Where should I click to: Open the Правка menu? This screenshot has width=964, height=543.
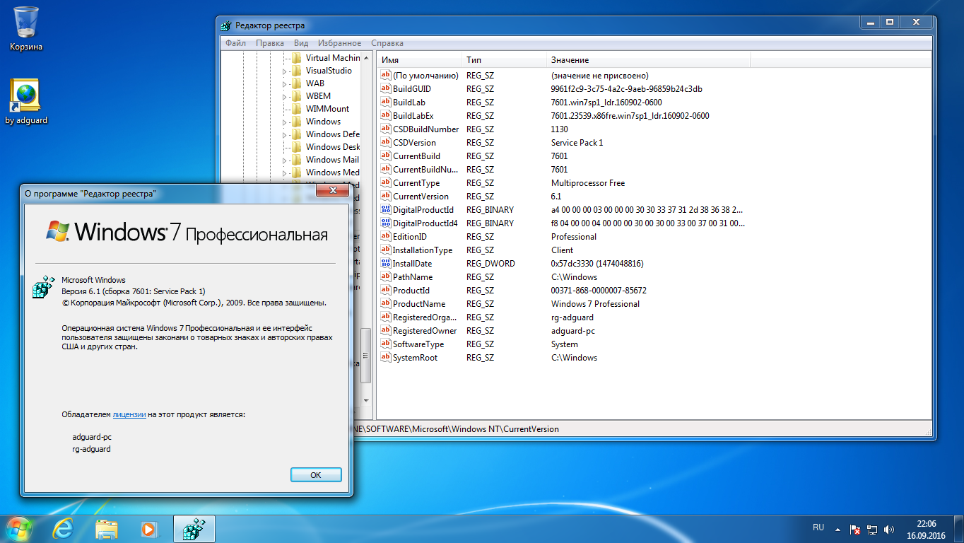point(270,43)
